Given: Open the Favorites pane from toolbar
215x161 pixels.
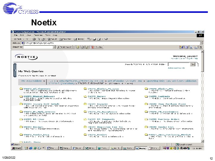Looking at the screenshot, I should coord(65,39).
